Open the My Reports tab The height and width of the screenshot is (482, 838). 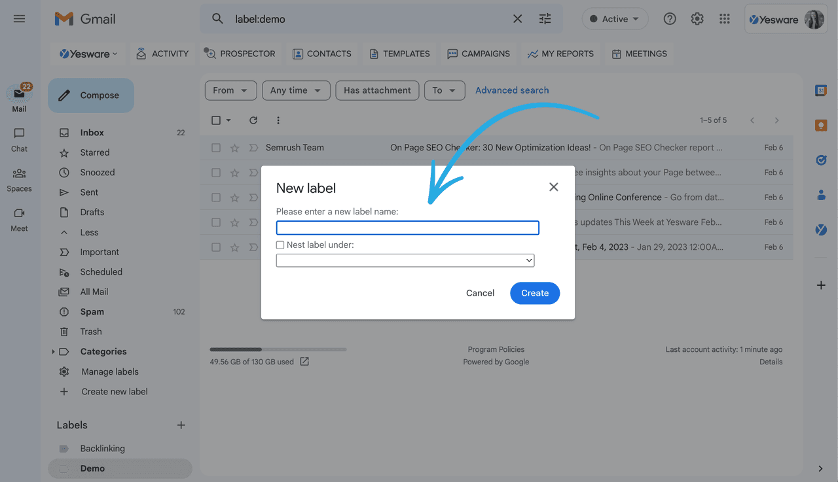pyautogui.click(x=560, y=54)
